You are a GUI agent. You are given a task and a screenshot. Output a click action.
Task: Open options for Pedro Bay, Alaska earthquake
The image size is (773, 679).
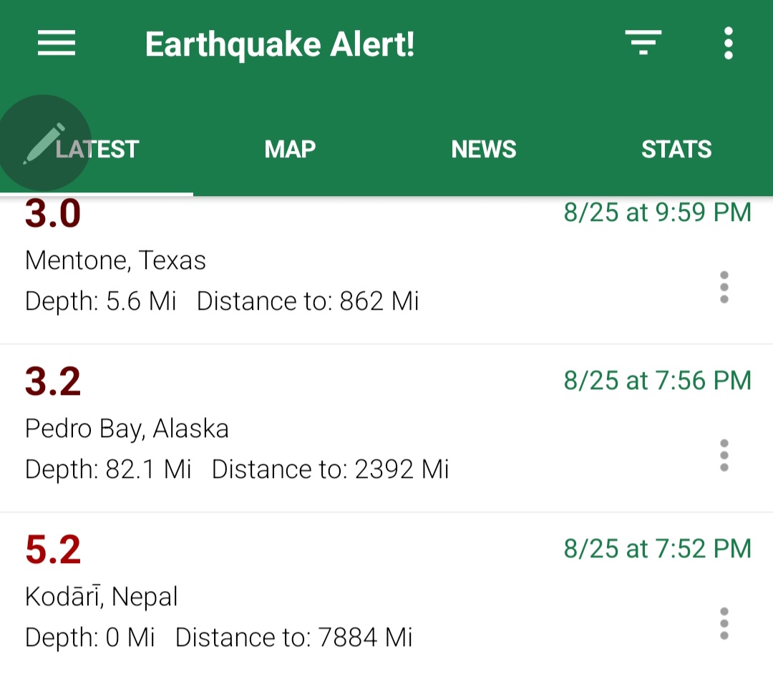(x=724, y=455)
